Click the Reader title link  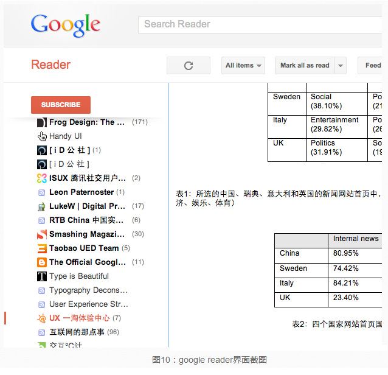click(50, 65)
